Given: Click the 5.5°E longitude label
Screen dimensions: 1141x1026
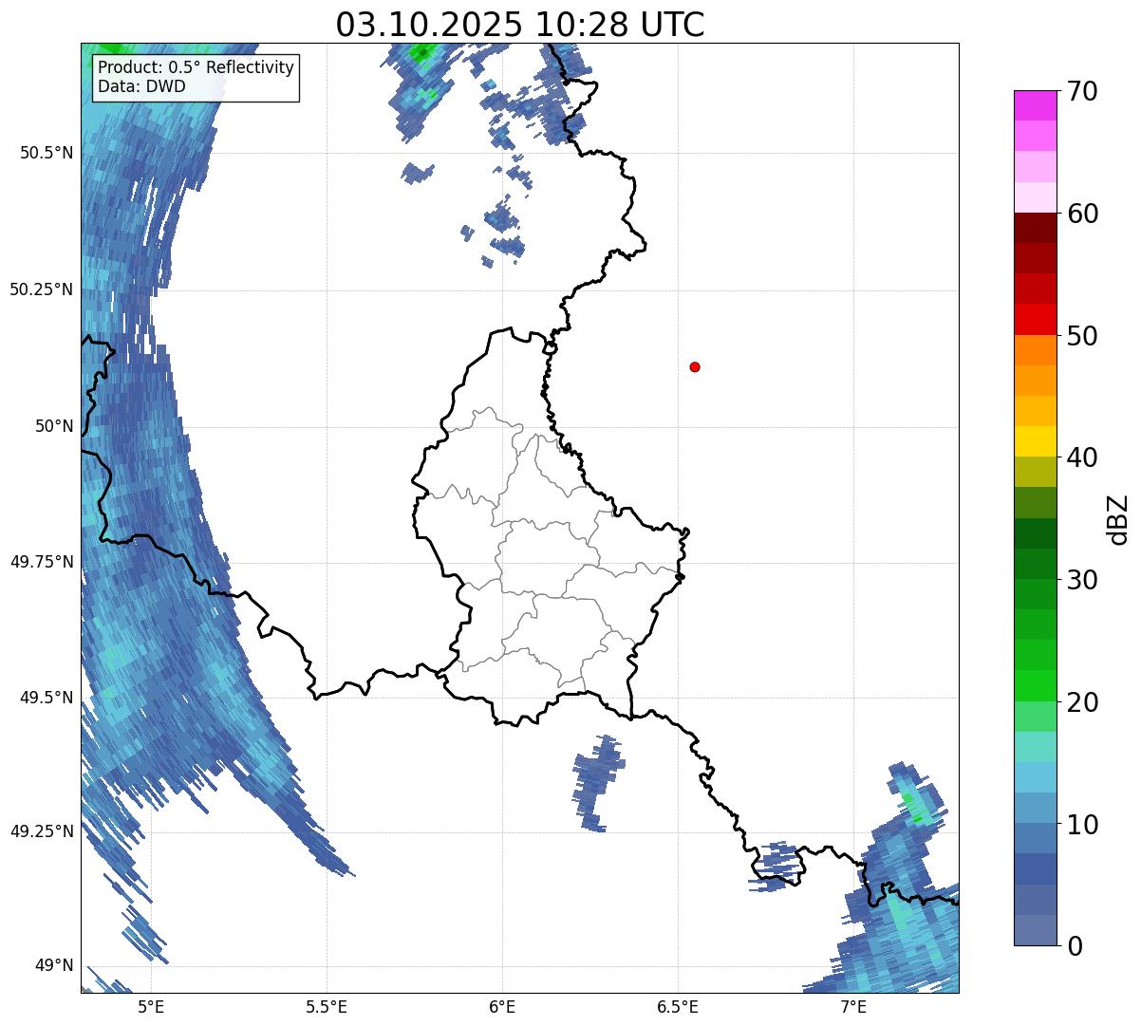Looking at the screenshot, I should pos(327,1007).
